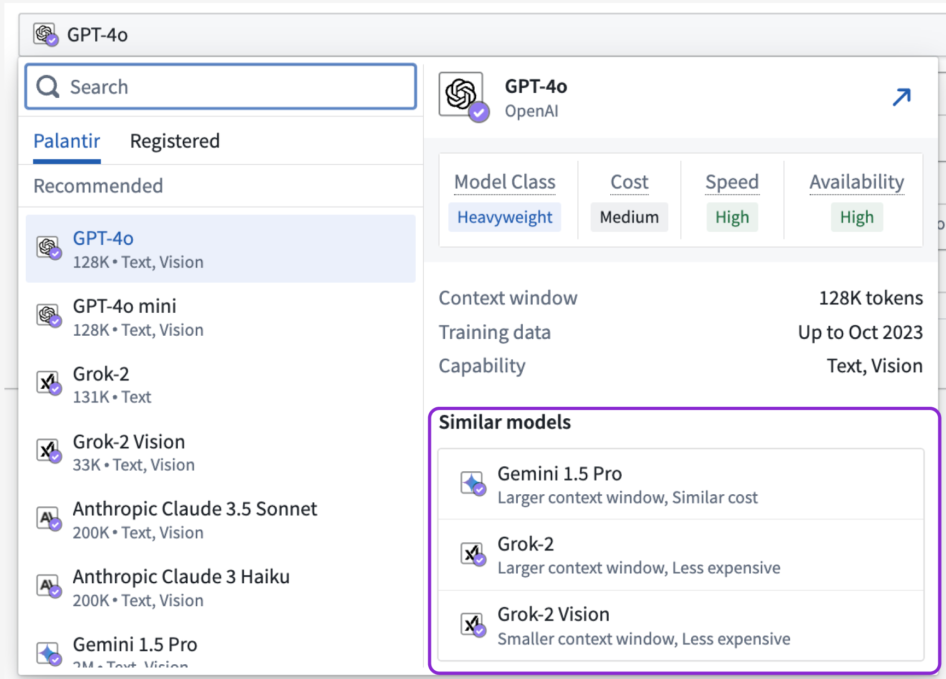Click the Gemini icon in Similar models
The height and width of the screenshot is (679, 946).
click(x=472, y=483)
